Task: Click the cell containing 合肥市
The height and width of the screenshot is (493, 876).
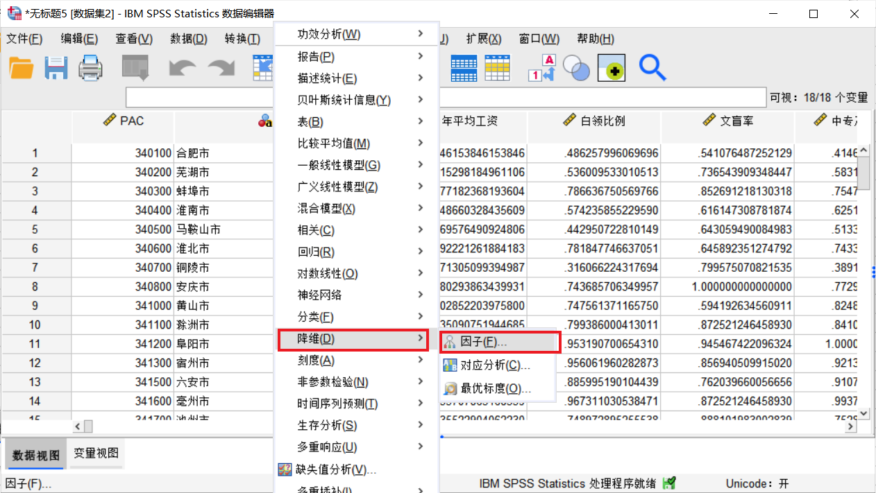Action: (x=224, y=153)
